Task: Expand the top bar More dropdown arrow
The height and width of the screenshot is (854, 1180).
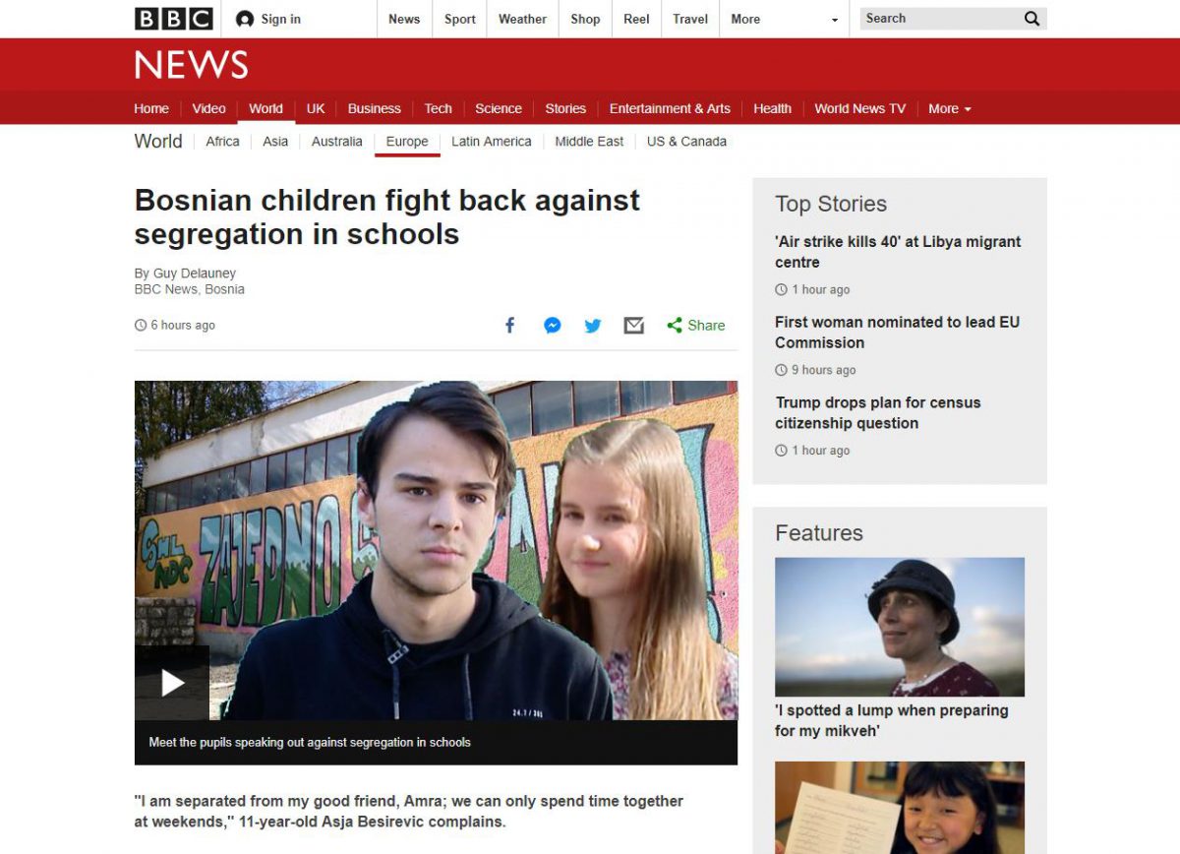Action: (835, 20)
